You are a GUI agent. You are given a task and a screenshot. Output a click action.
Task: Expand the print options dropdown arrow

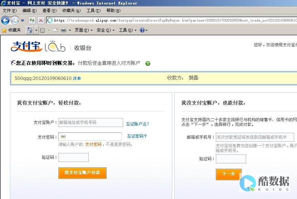coord(70,30)
